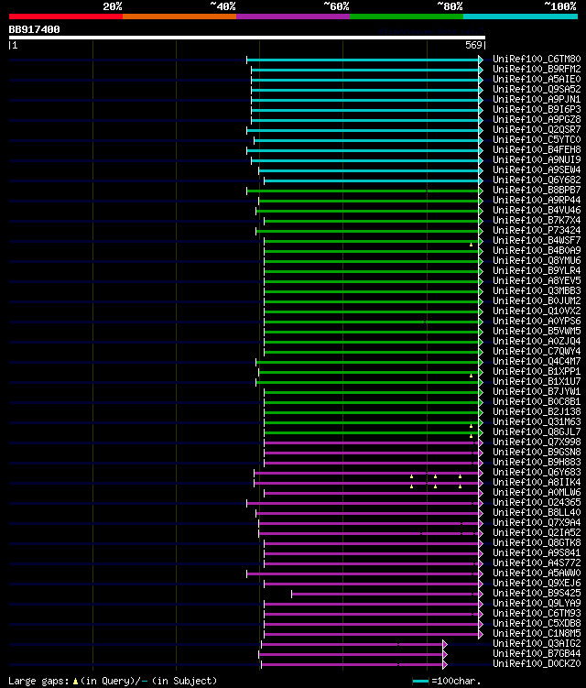Select the UniRef100_Q9LYA9 hit name
Viewport: 586px width, 688px height.
(537, 604)
